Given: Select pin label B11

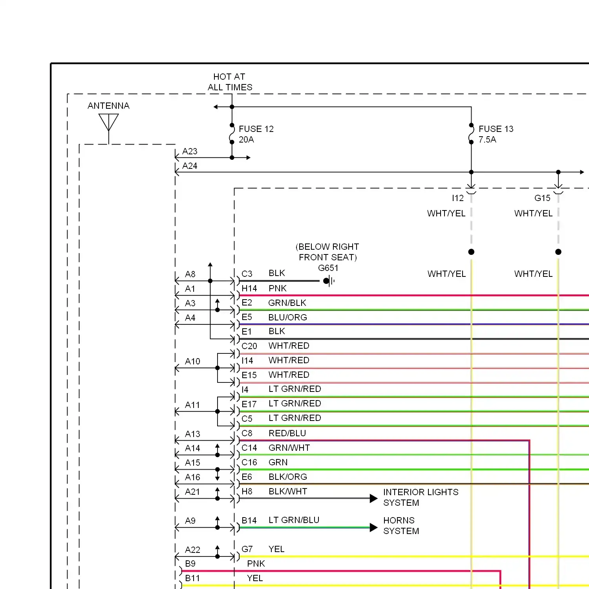Looking at the screenshot, I should (192, 578).
